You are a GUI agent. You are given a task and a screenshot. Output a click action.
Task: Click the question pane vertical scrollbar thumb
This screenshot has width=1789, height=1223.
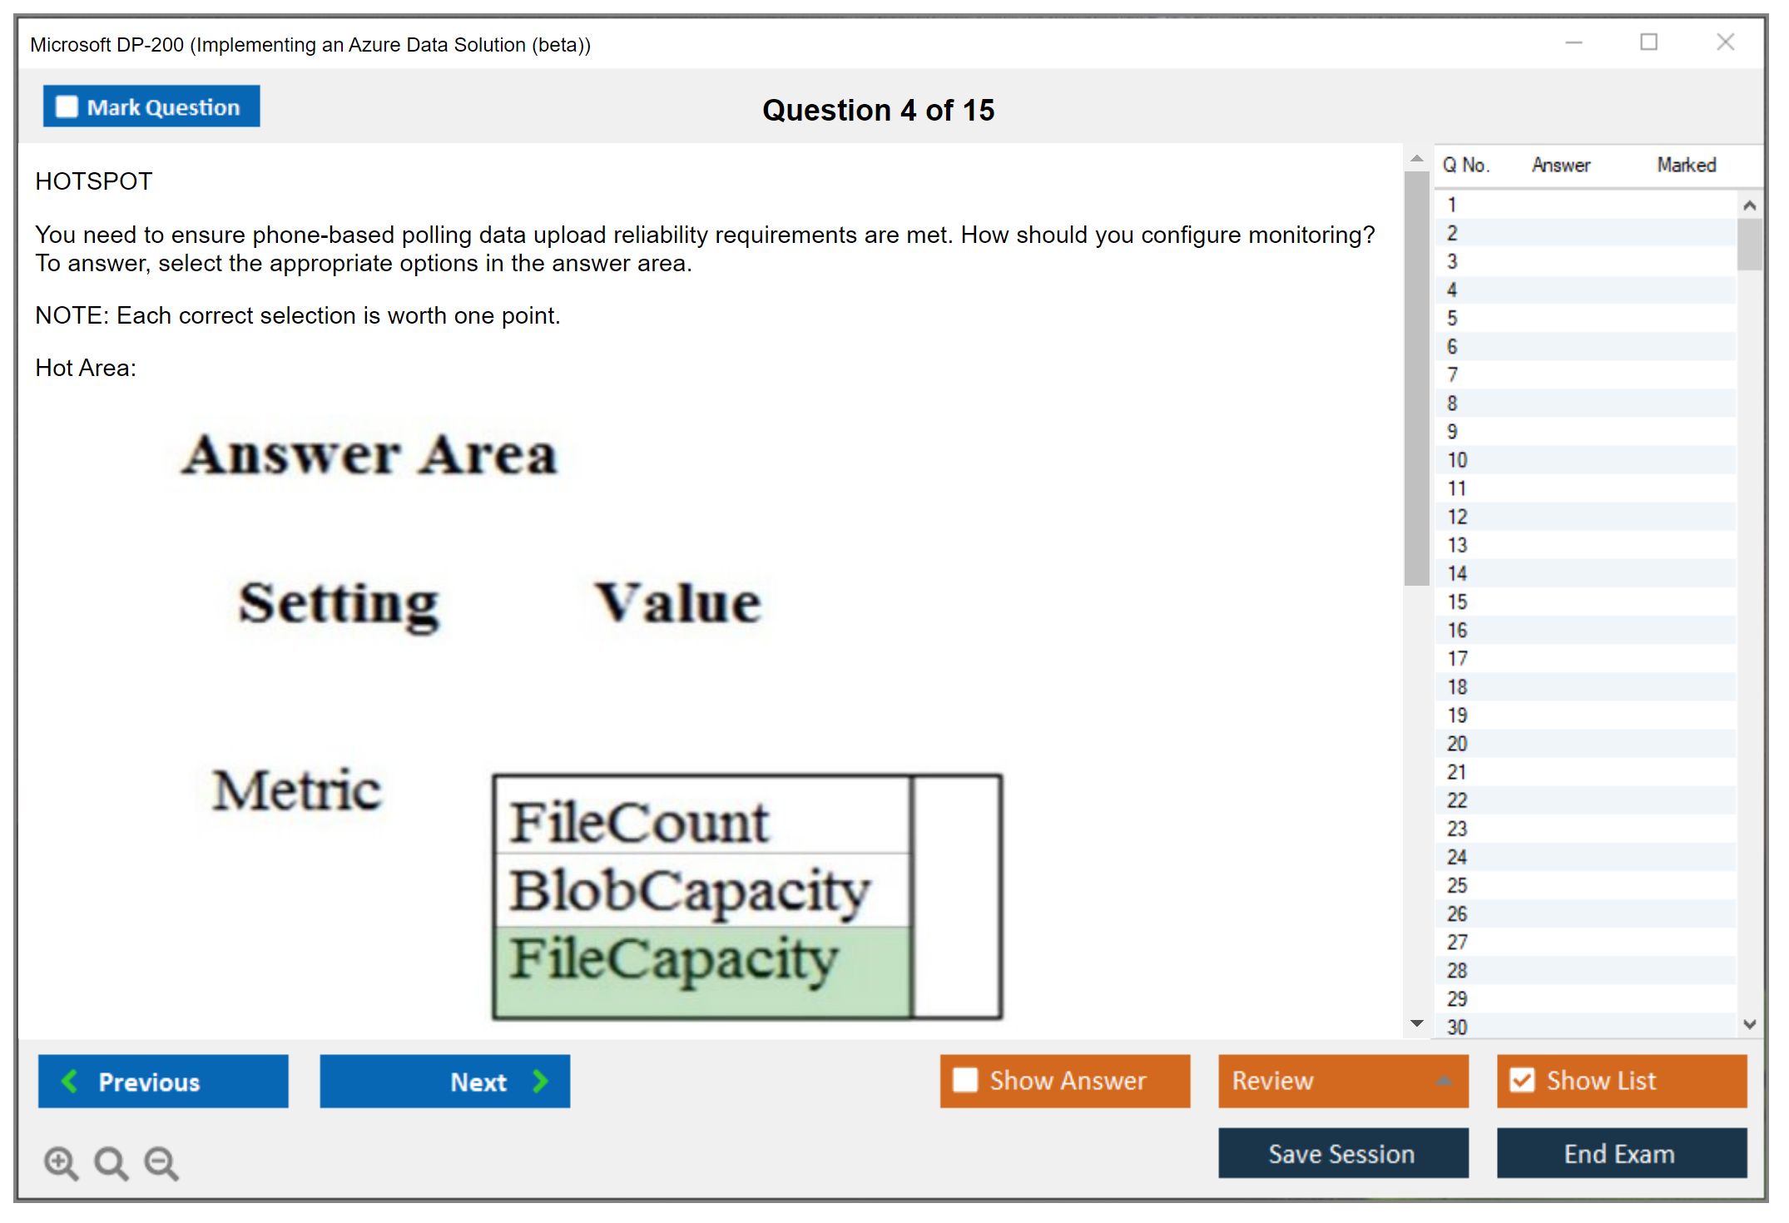[1416, 379]
